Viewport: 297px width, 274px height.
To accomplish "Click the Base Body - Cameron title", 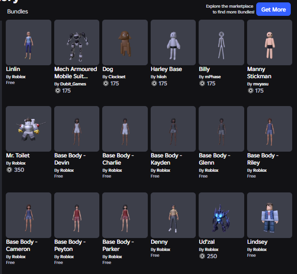I will tap(22, 245).
